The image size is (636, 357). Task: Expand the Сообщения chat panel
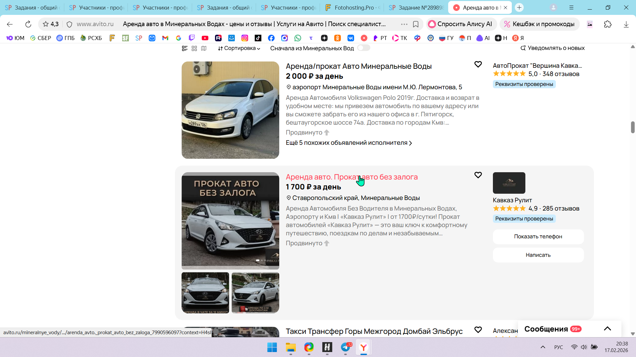pyautogui.click(x=607, y=329)
